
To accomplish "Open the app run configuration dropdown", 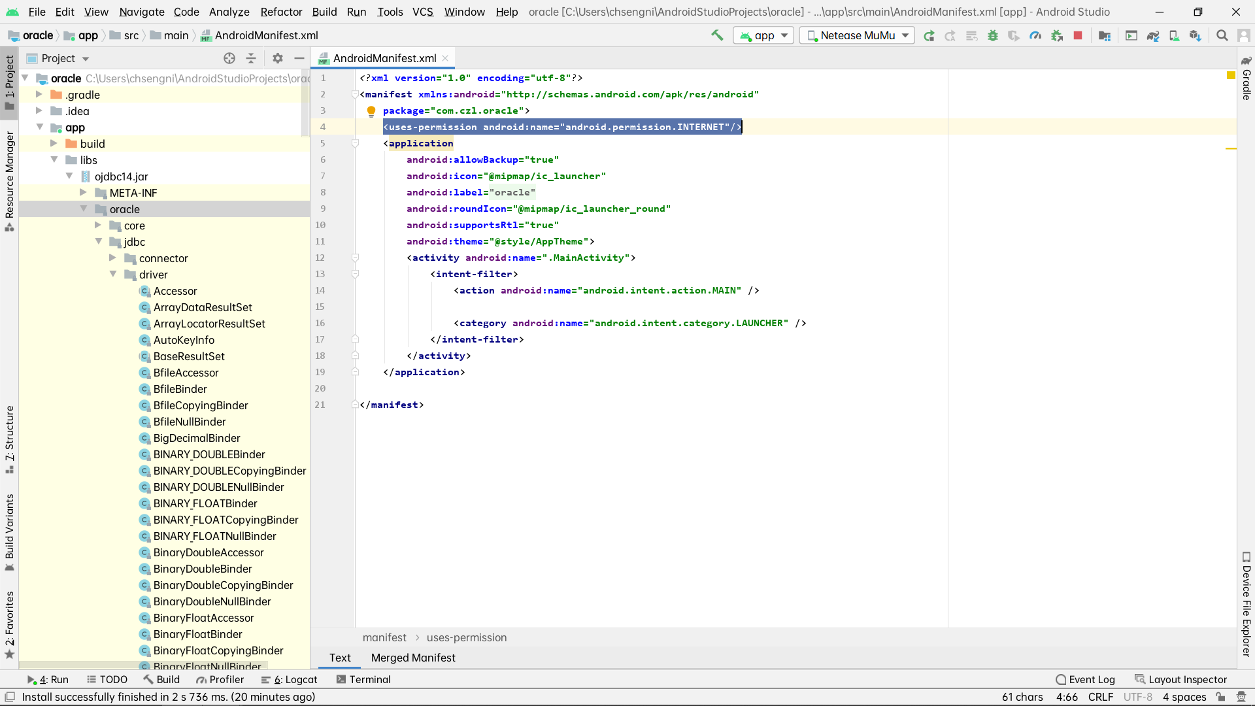I will [763, 35].
